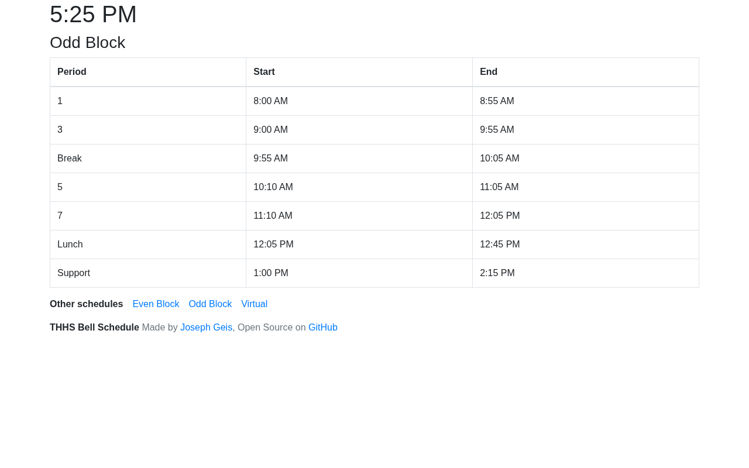749x468 pixels.
Task: Click the Period column header
Action: (72, 72)
